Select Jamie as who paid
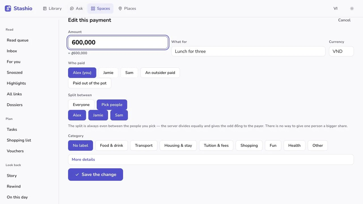363x204 pixels. (108, 73)
